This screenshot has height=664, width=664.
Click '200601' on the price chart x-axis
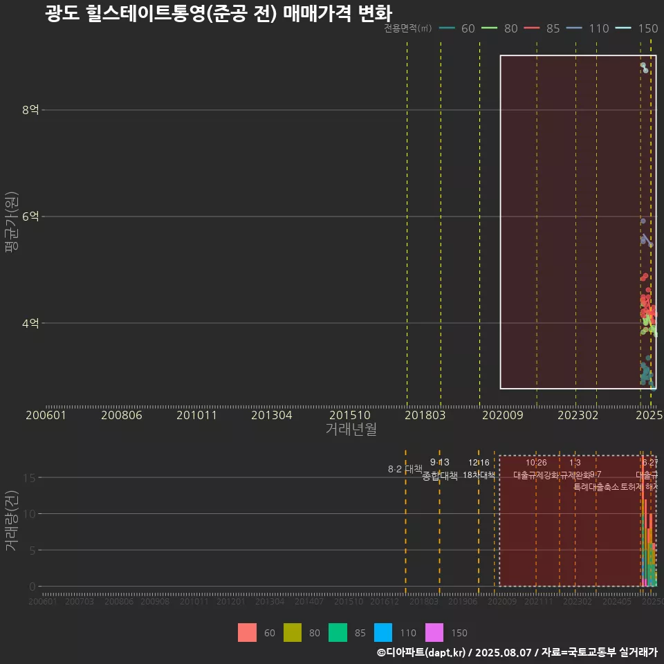46,415
